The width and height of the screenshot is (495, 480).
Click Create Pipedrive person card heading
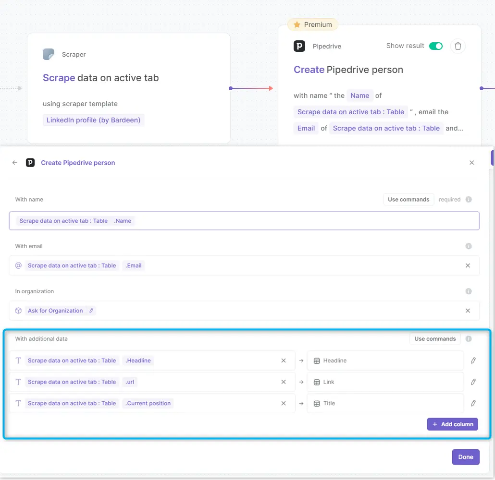pos(348,70)
